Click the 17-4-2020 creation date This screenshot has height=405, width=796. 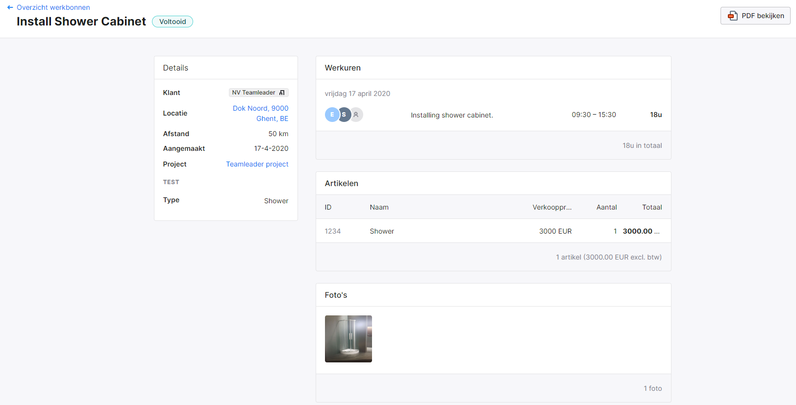point(271,148)
